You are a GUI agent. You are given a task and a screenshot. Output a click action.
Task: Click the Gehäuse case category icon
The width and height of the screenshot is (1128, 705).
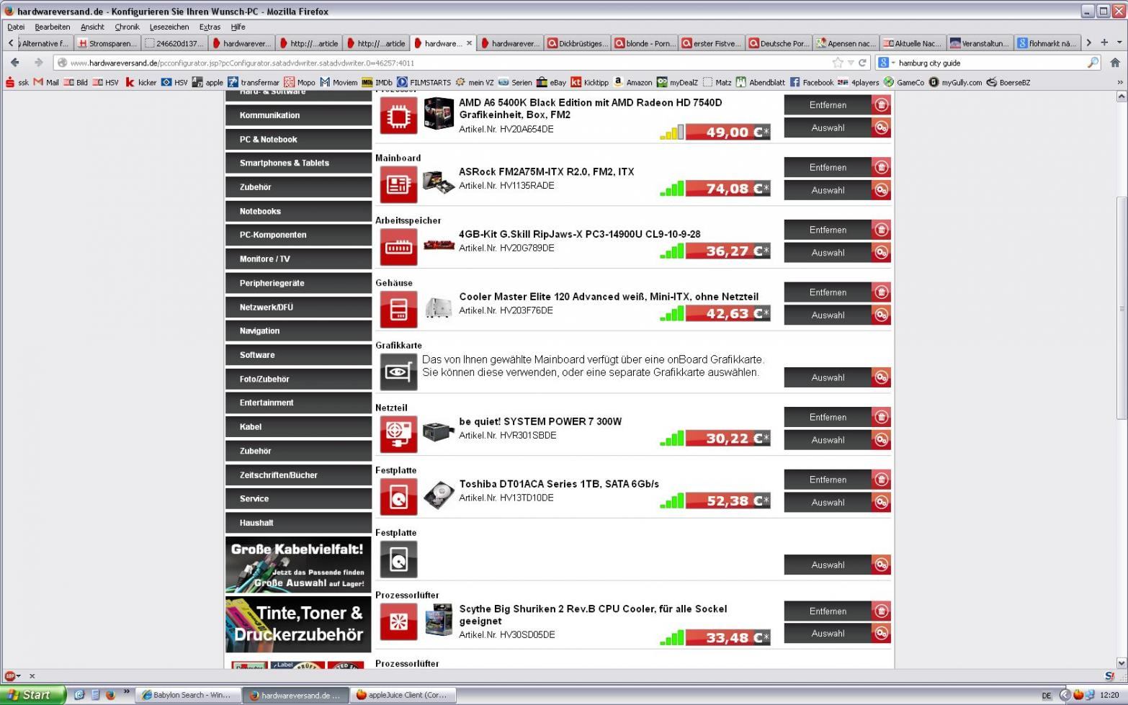398,310
